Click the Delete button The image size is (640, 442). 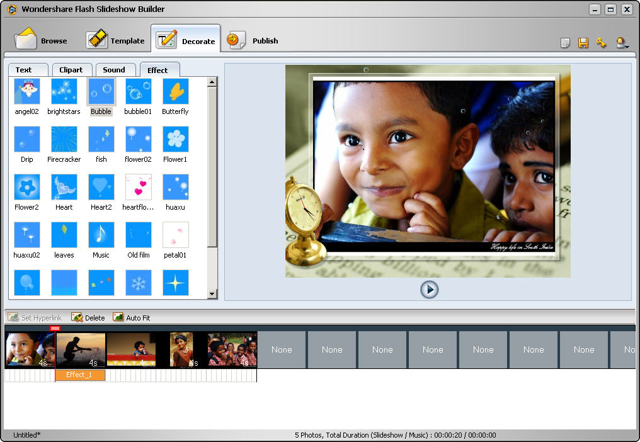click(88, 318)
